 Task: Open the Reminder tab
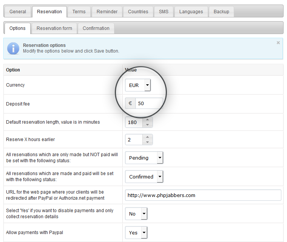coord(107,12)
